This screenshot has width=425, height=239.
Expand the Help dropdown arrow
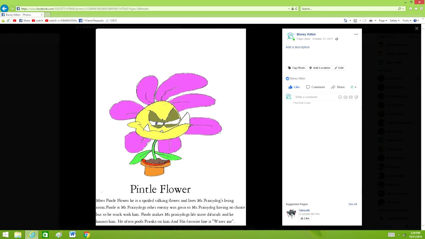click(x=418, y=21)
